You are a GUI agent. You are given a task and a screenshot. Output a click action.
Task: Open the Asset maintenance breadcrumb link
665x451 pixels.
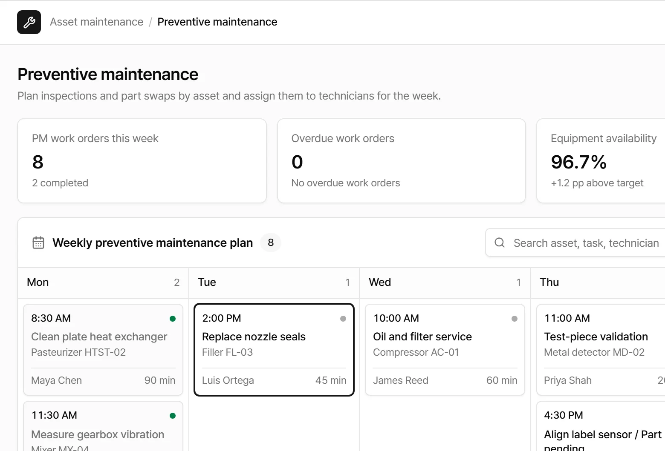(96, 22)
